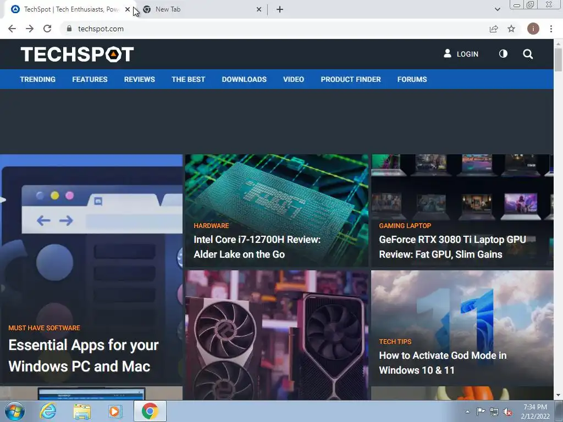563x422 pixels.
Task: Go to the DOWNLOADS section
Action: (244, 79)
